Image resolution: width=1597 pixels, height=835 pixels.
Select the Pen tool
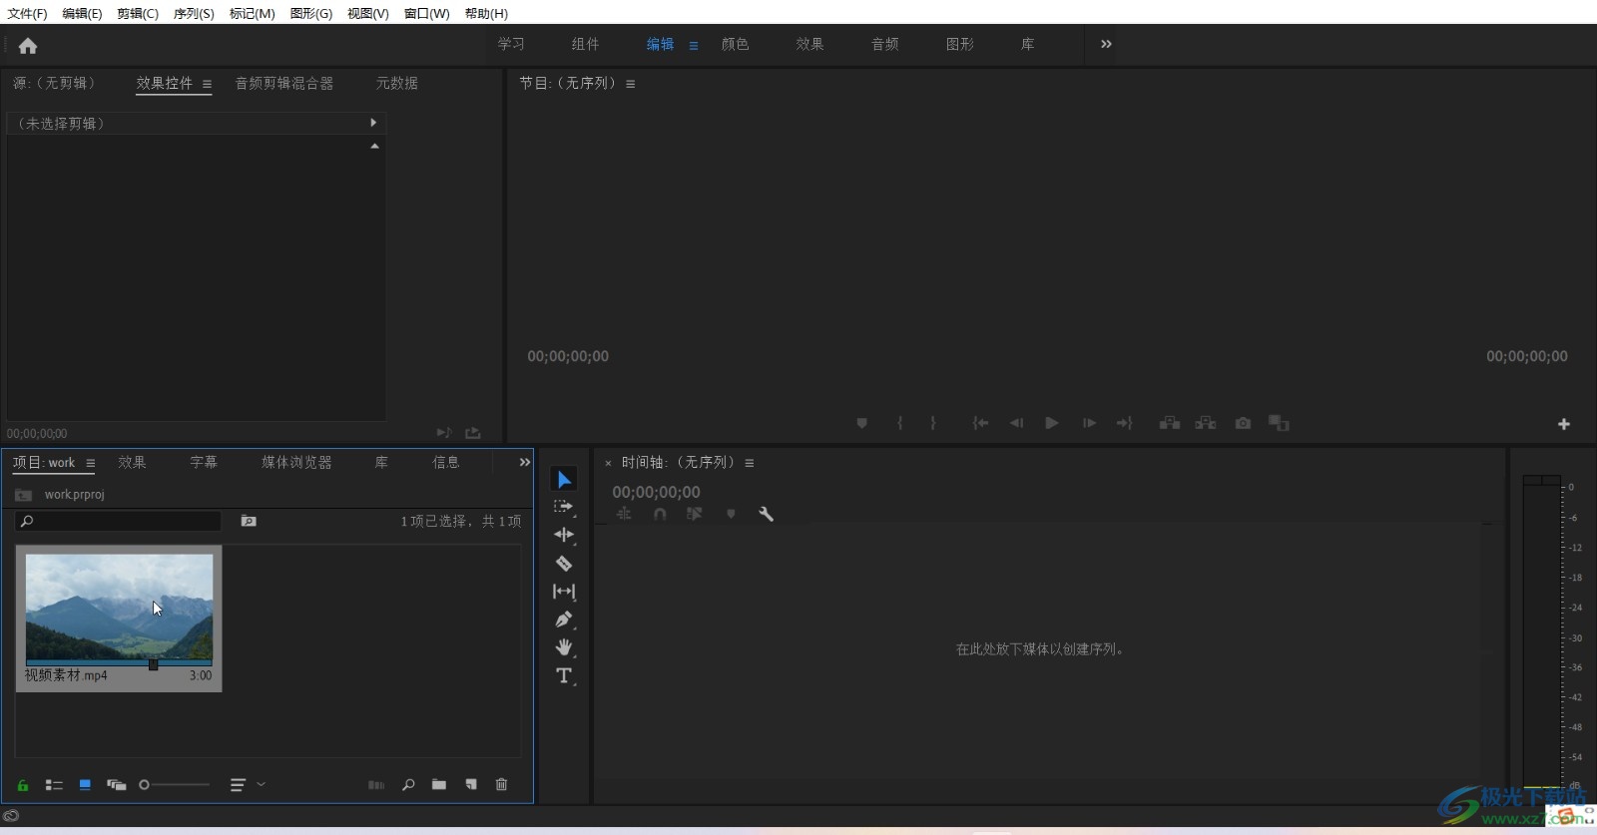[564, 620]
